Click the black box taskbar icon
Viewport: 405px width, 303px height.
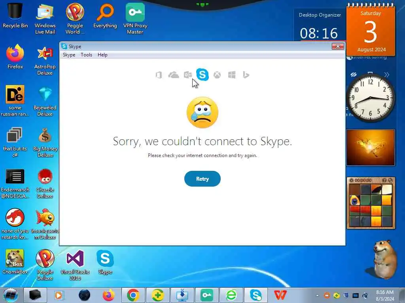click(x=35, y=295)
